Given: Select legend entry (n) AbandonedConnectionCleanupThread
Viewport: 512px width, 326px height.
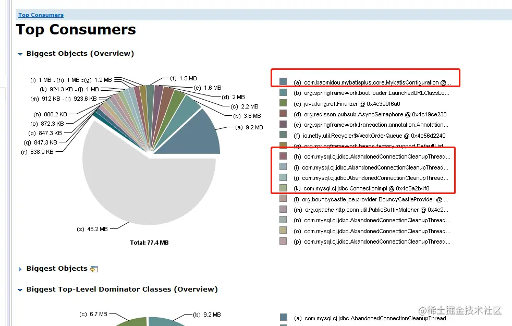Looking at the screenshot, I should pos(372,221).
